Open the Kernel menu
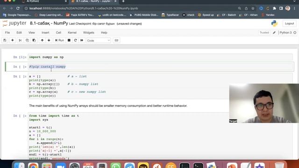This screenshot has width=299, height=168. 72,33
